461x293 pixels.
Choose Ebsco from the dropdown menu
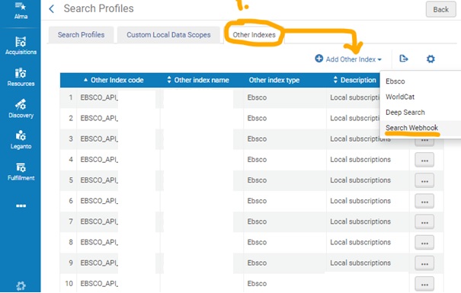395,81
